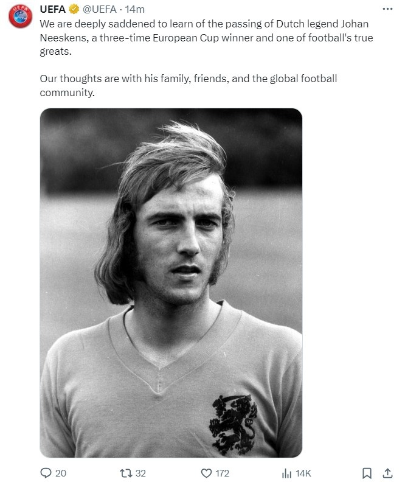This screenshot has width=405, height=482.
Task: Click the text 'Our thoughts are with his family'
Action: (x=116, y=79)
